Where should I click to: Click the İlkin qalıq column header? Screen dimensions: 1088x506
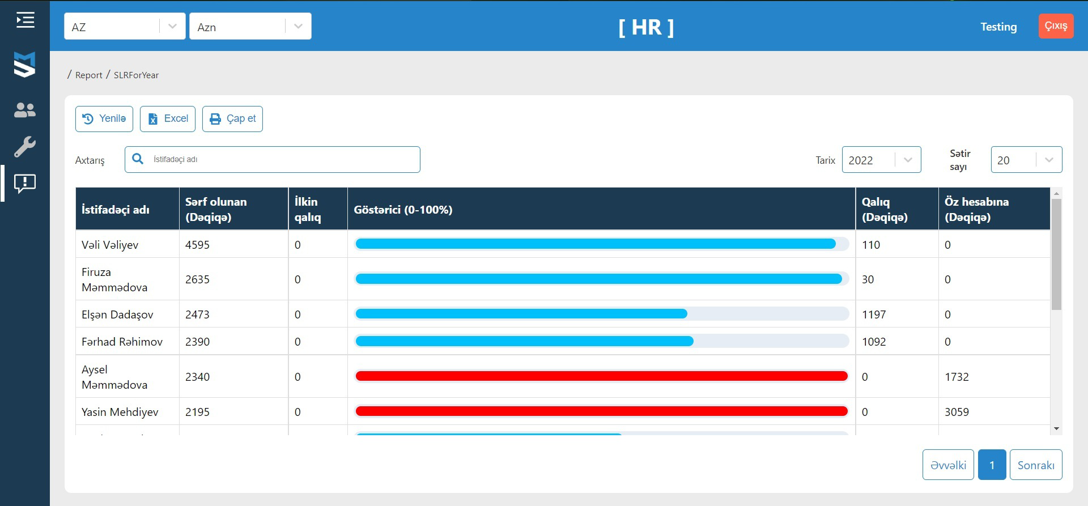pyautogui.click(x=318, y=209)
